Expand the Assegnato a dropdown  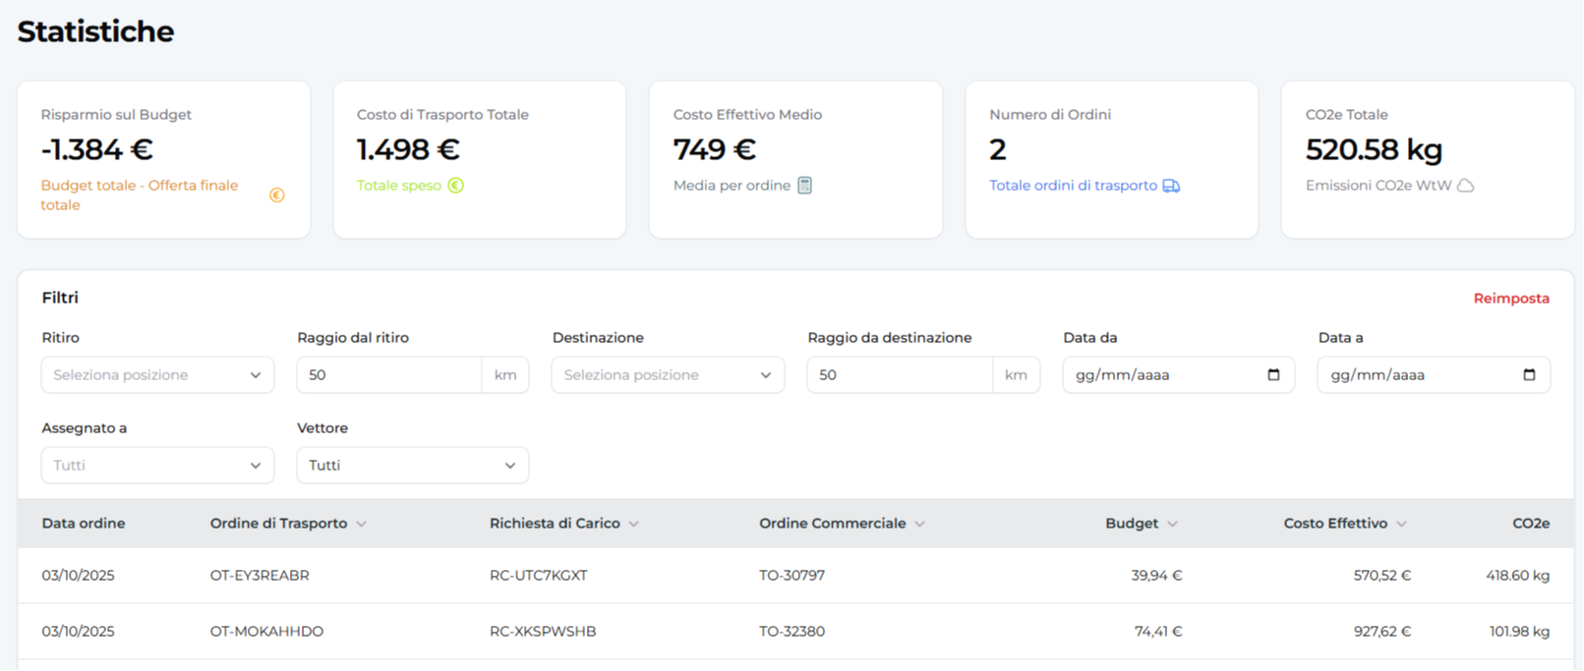pyautogui.click(x=157, y=466)
